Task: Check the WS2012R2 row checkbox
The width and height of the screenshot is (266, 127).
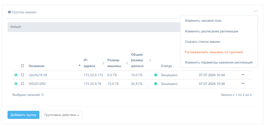Action: point(22,84)
